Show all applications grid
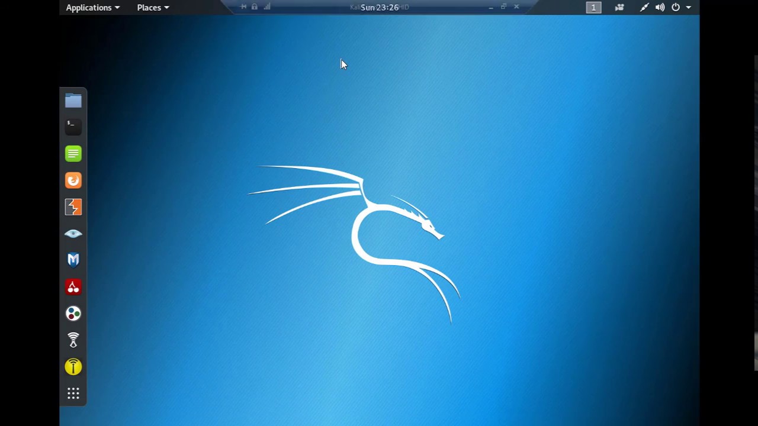The height and width of the screenshot is (426, 758). [x=73, y=393]
